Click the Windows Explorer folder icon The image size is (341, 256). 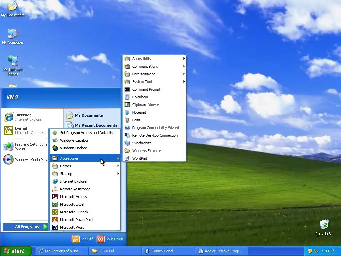[127, 151]
